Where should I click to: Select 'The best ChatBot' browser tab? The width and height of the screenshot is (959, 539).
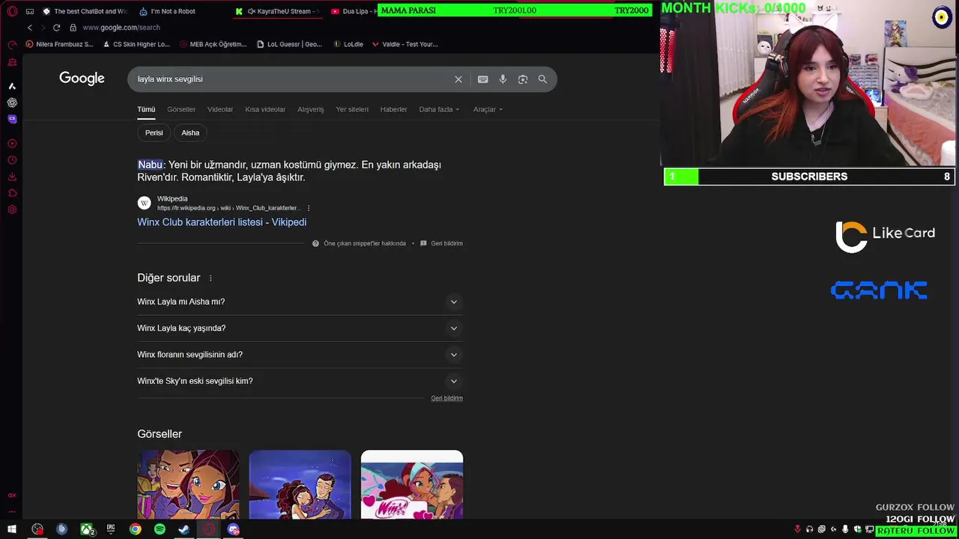pyautogui.click(x=85, y=11)
